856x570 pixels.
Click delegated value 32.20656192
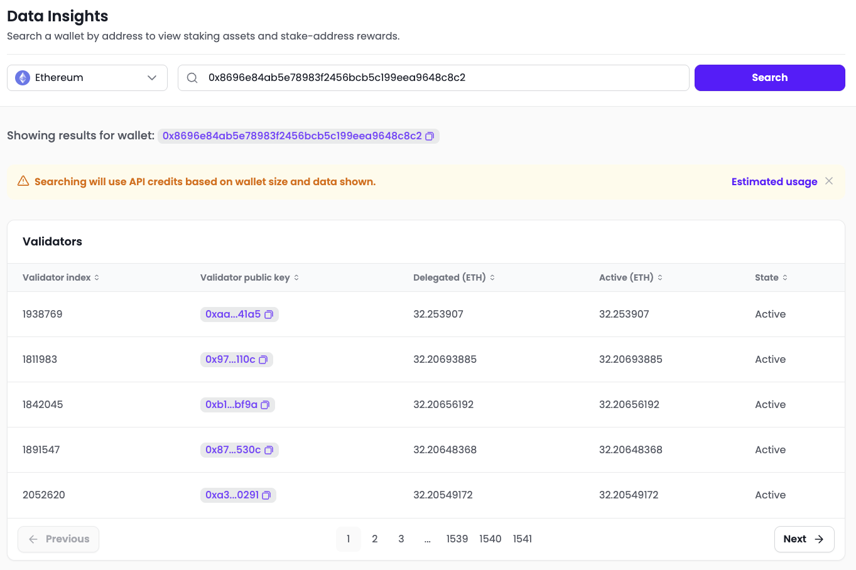point(443,405)
